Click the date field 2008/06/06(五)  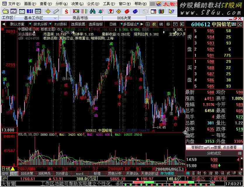[169, 169]
